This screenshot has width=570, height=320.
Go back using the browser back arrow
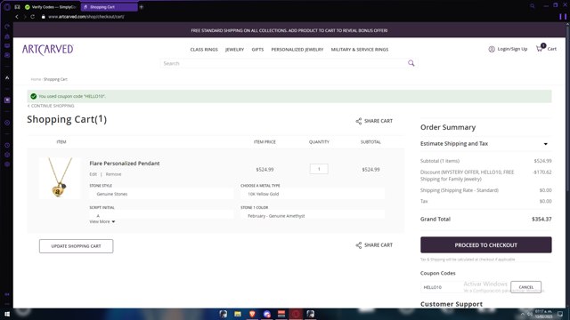17,17
